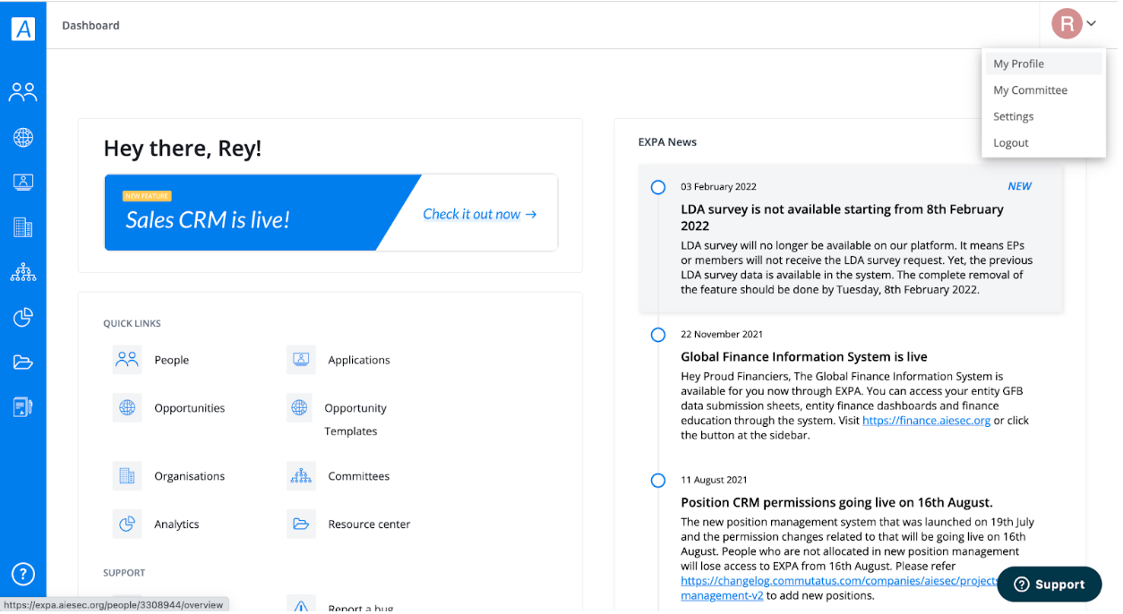The image size is (1123, 614).
Task: Click the date 11 August 2021
Action: point(714,480)
